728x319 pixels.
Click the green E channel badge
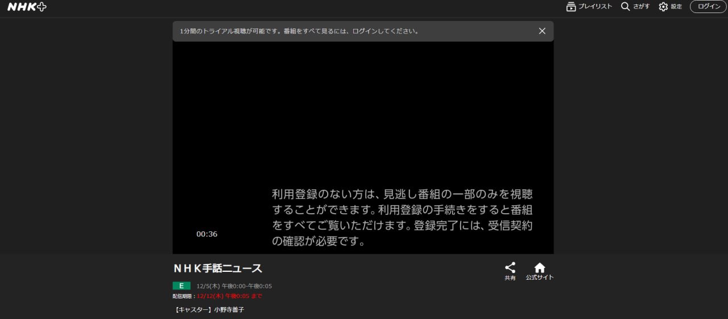coord(181,286)
